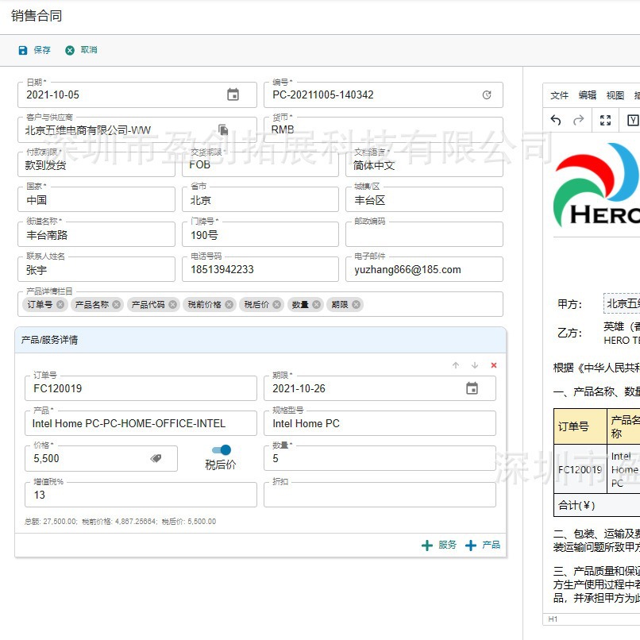Remove the 数量 chip from 产品详情栏目

click(x=316, y=303)
